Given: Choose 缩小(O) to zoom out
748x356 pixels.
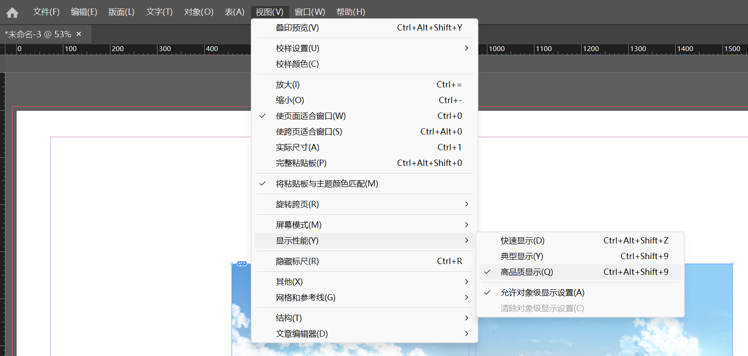Looking at the screenshot, I should (290, 100).
